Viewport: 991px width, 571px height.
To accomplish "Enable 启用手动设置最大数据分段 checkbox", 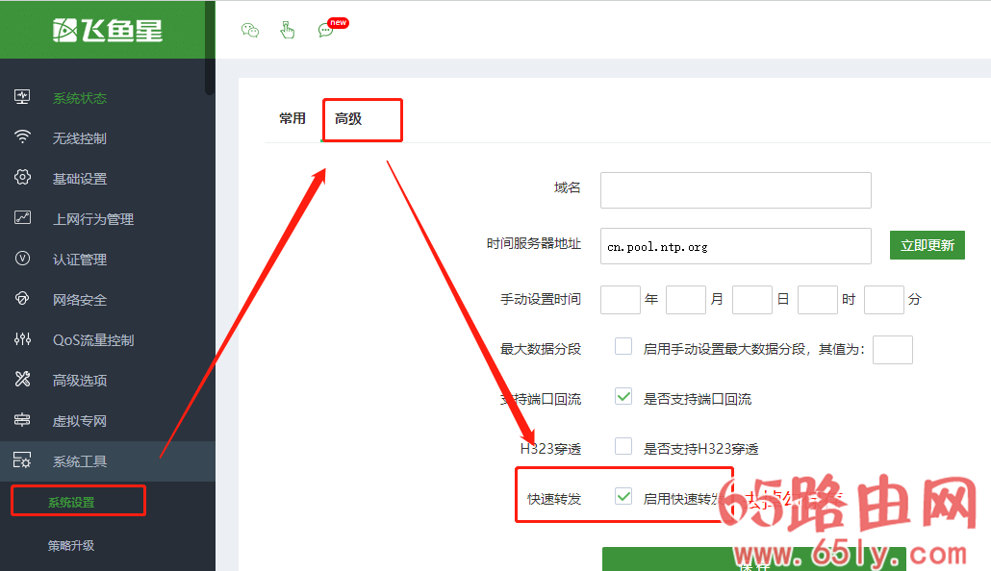I will (623, 346).
